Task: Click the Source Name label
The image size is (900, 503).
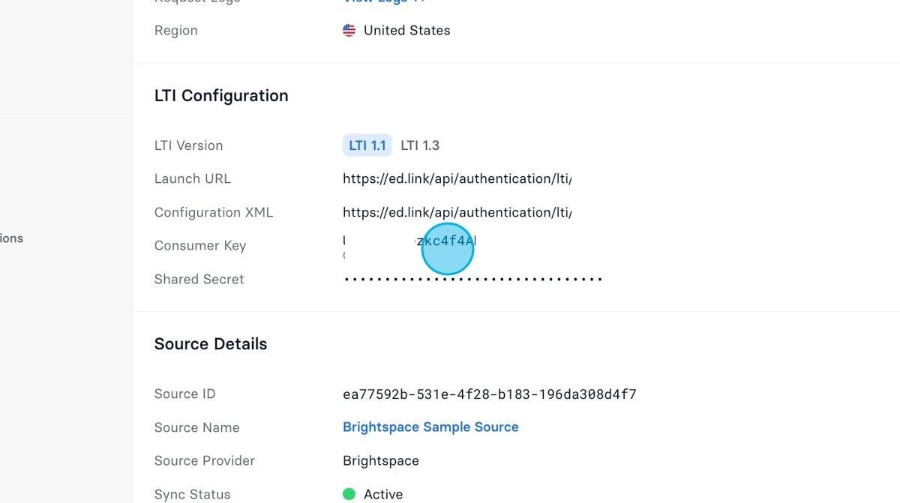Action: (197, 428)
